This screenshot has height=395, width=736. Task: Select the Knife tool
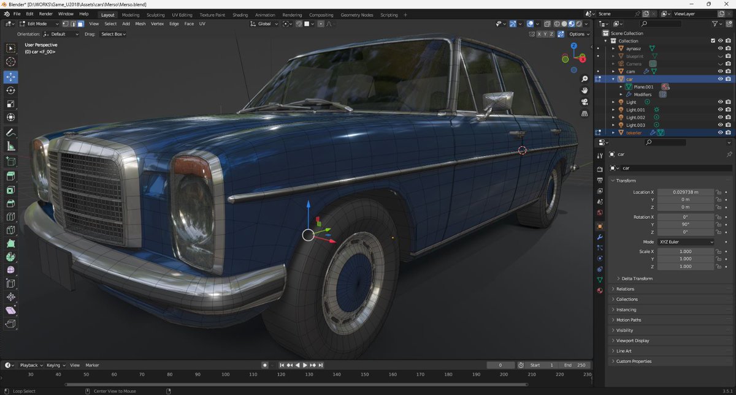10,230
